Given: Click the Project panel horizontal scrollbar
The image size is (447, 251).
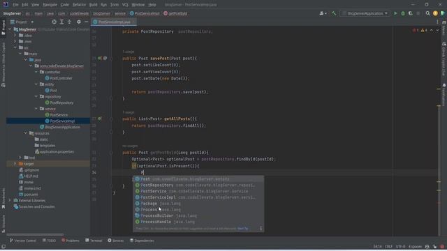Looking at the screenshot, I should coord(35,235).
